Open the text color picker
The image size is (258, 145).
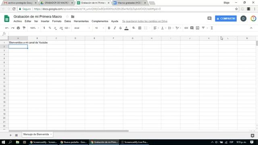[x=126, y=28]
